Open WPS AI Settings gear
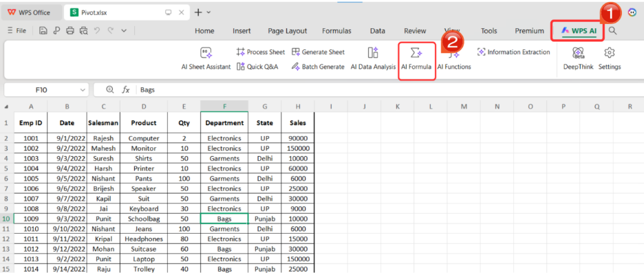Viewport: 644px width, 275px height. [x=610, y=58]
